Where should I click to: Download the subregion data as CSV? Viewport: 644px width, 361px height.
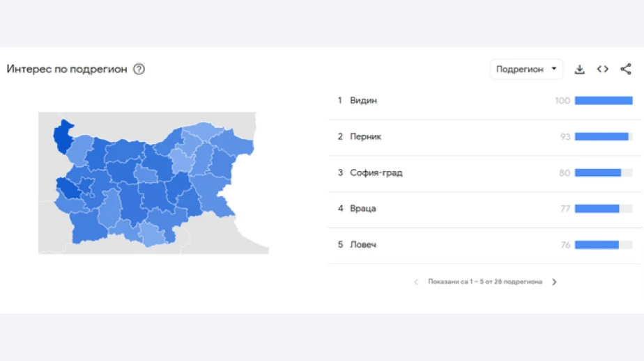[579, 69]
